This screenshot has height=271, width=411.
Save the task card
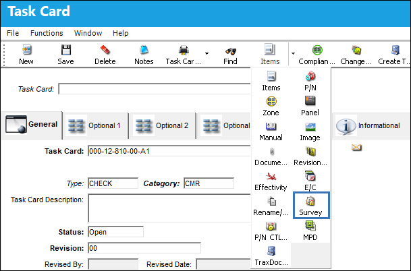pyautogui.click(x=65, y=55)
